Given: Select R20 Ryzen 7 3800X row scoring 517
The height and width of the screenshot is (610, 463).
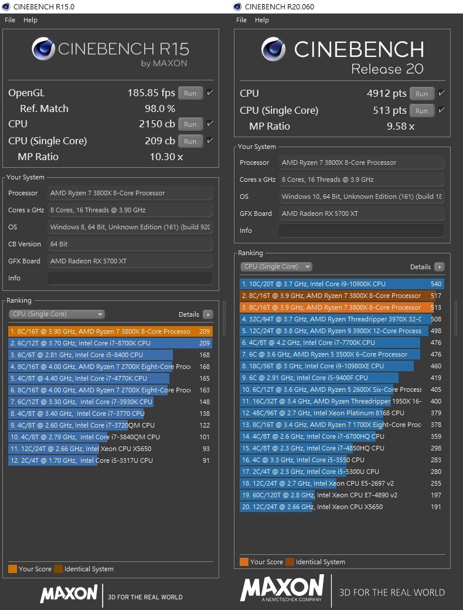Looking at the screenshot, I should 342,296.
